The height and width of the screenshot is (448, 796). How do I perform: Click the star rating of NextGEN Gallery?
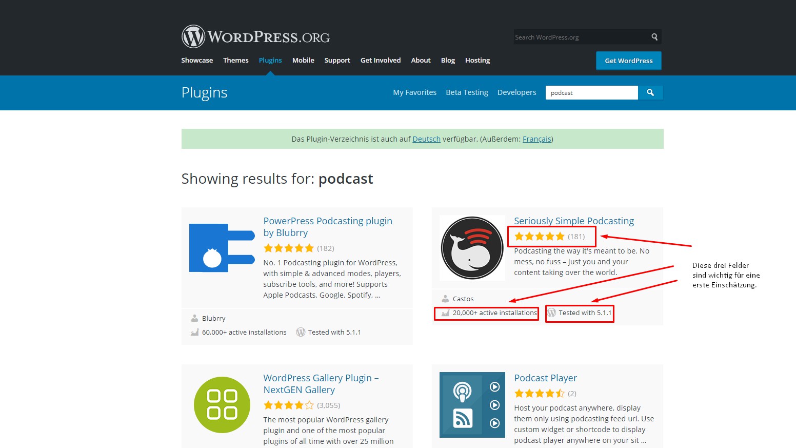click(288, 405)
